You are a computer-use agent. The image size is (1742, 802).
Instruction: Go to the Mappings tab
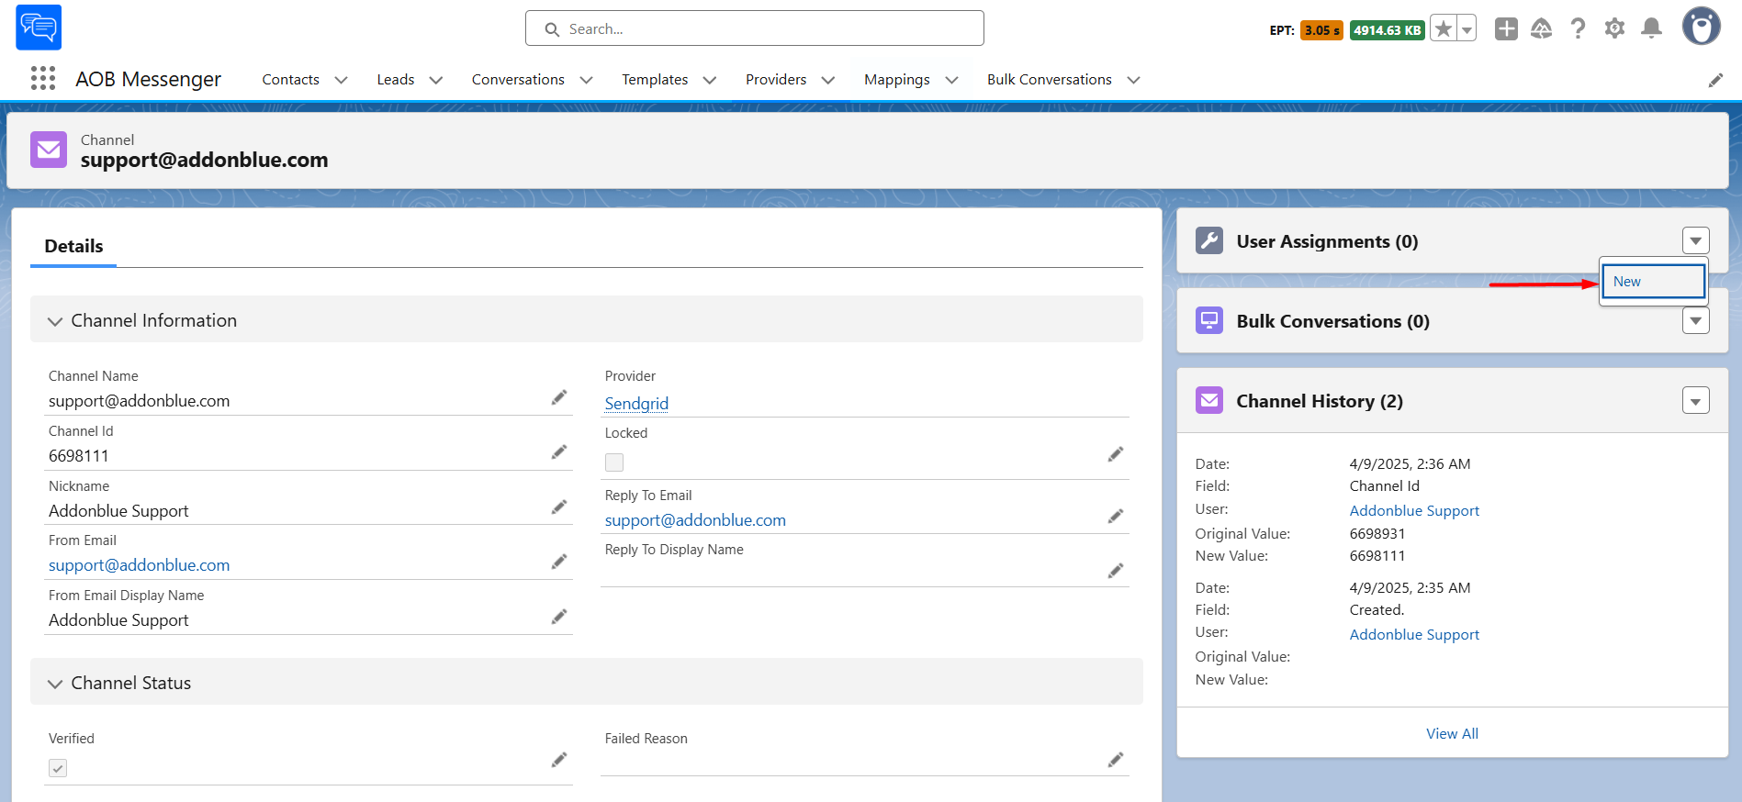point(897,80)
